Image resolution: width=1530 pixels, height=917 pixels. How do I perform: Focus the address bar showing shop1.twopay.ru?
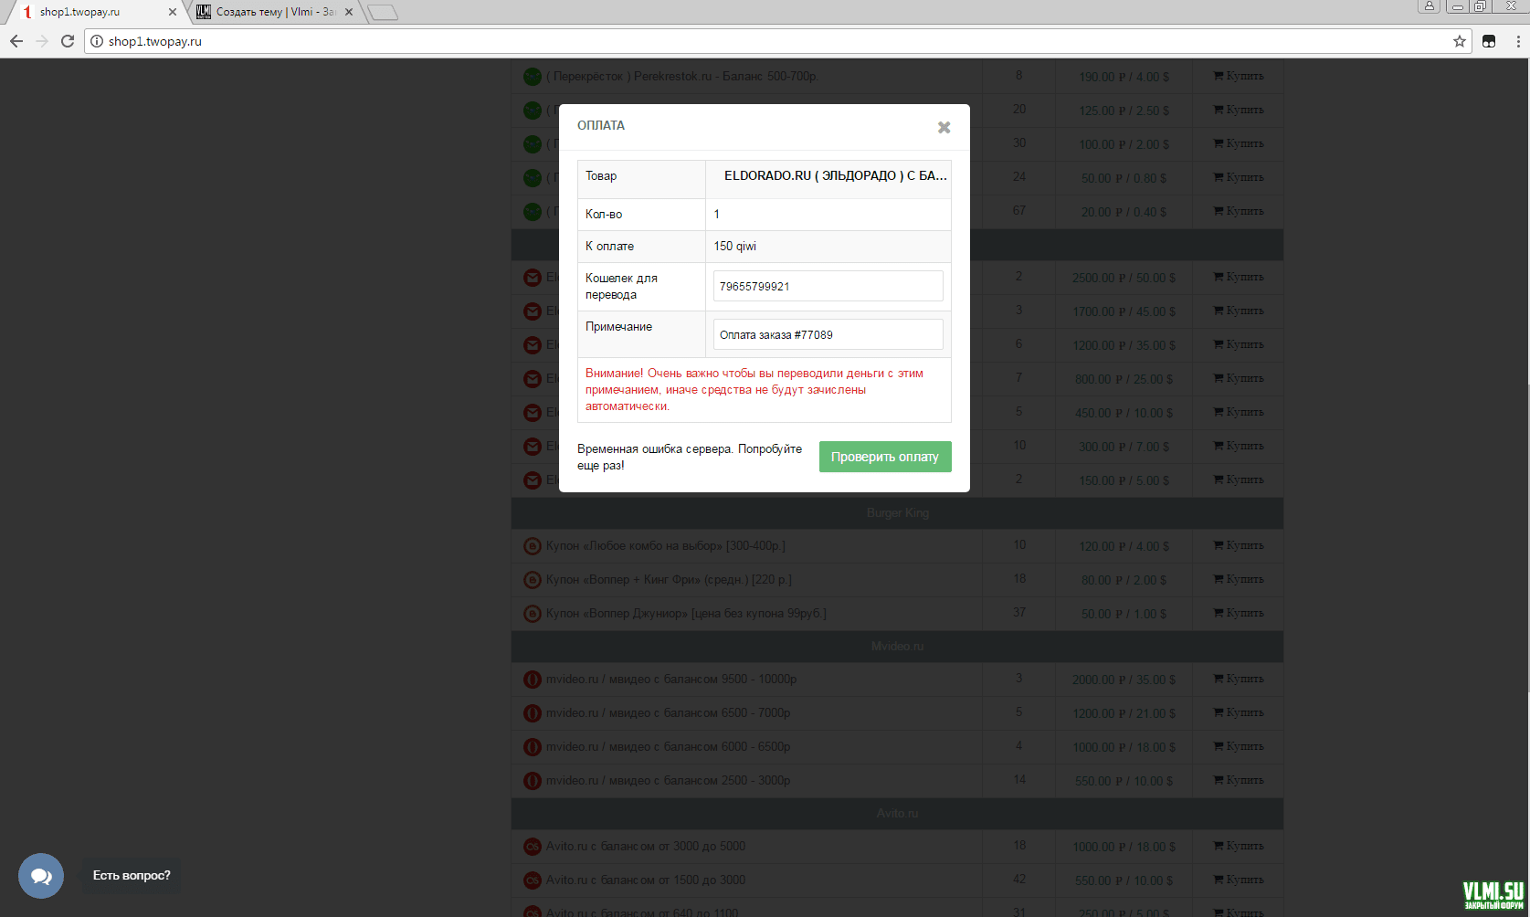tap(731, 41)
